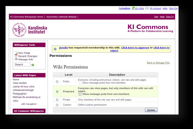Click the Wikispaces Tools panel header

pyautogui.click(x=29, y=45)
